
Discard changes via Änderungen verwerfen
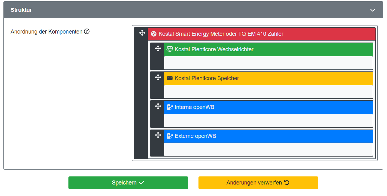click(258, 183)
